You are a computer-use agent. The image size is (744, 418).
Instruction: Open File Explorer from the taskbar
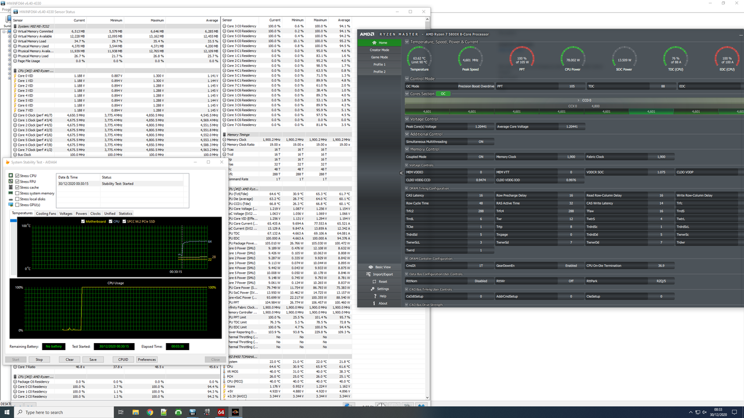pyautogui.click(x=135, y=412)
